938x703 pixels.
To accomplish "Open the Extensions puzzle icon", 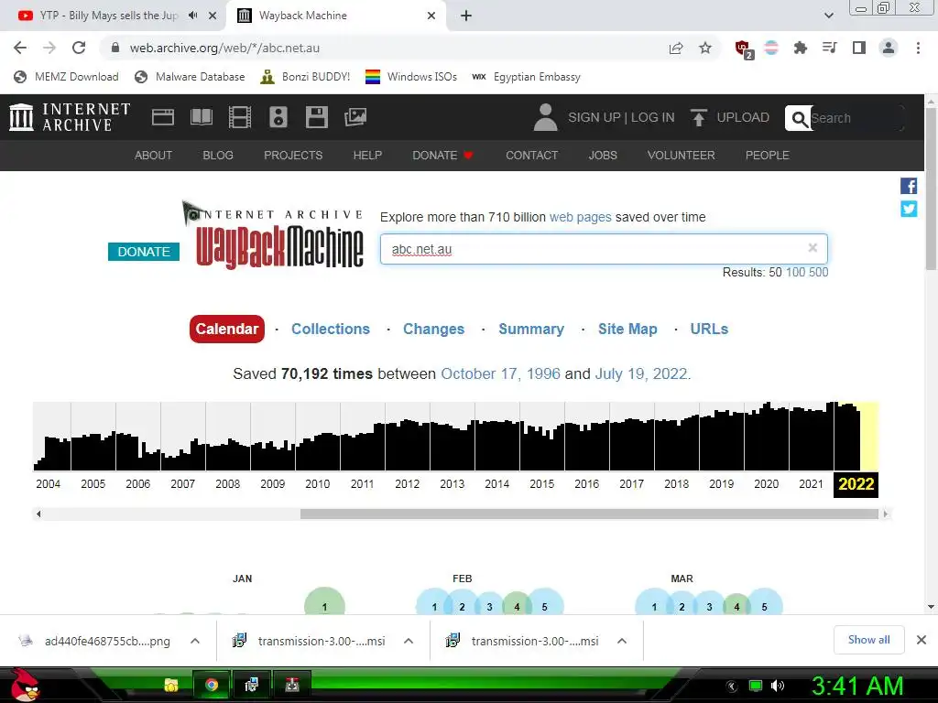I will tap(800, 48).
